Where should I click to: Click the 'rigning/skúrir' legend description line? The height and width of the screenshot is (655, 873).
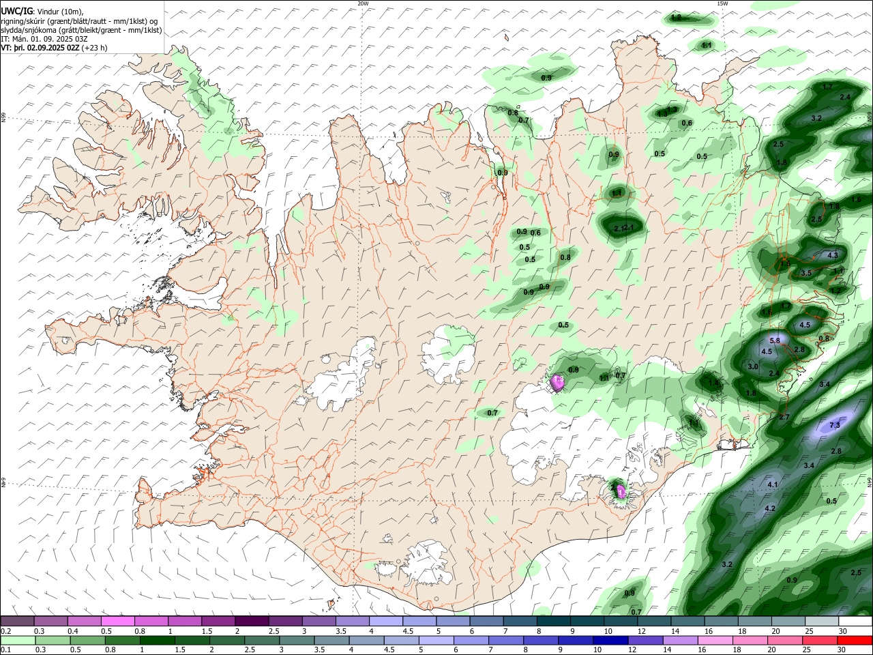79,20
